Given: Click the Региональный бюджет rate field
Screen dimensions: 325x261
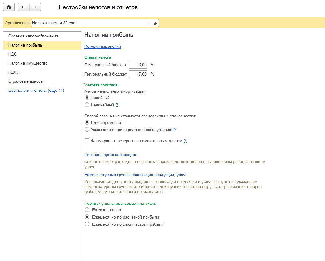Looking at the screenshot, I should pos(138,74).
